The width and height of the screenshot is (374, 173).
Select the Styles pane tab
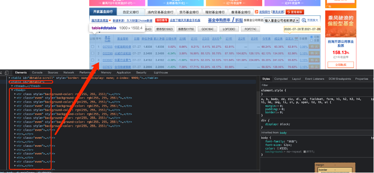pos(266,79)
